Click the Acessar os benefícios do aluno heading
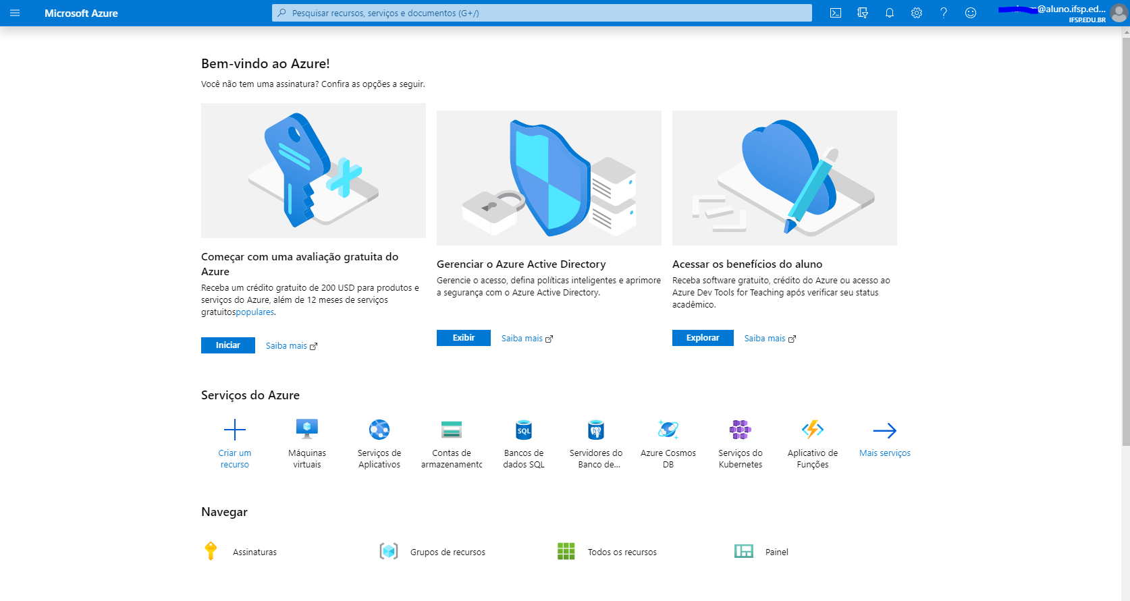 (x=747, y=264)
